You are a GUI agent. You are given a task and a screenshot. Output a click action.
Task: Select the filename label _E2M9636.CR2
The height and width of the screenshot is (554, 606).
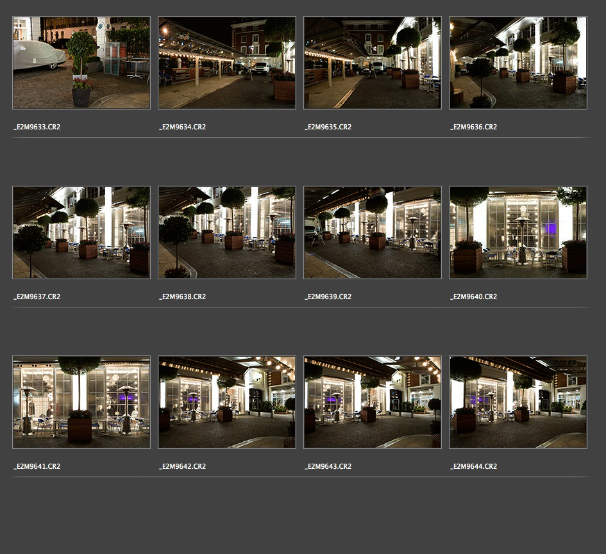[473, 127]
